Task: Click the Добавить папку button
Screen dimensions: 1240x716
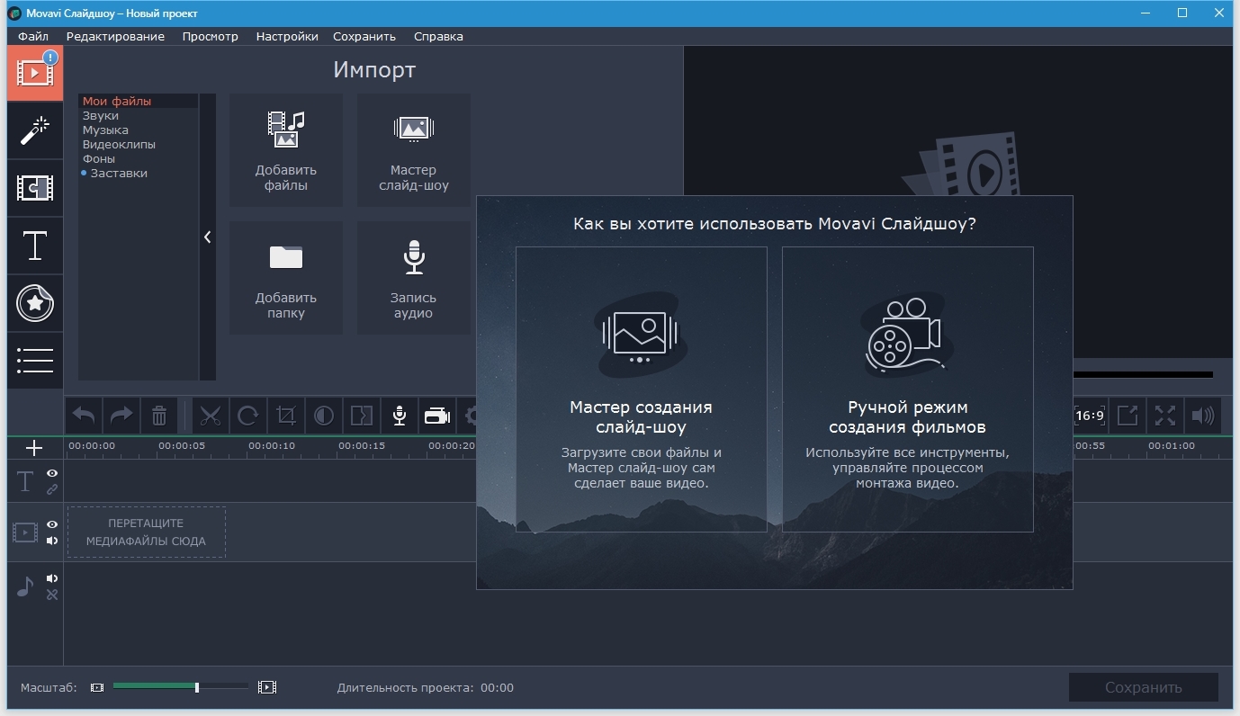Action: 286,278
